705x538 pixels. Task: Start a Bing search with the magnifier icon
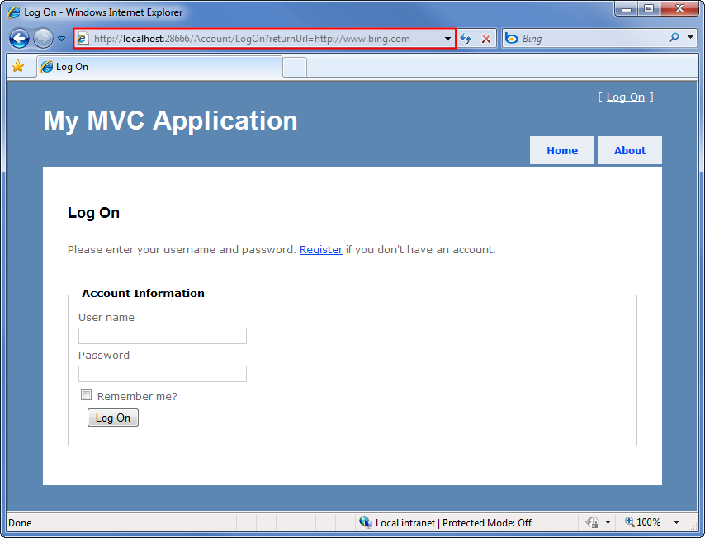tap(675, 38)
